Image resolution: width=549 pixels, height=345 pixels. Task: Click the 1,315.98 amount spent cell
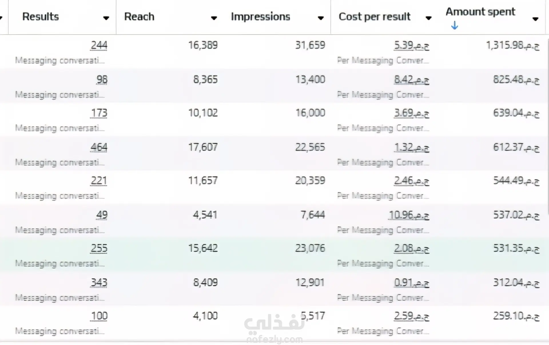pyautogui.click(x=513, y=45)
